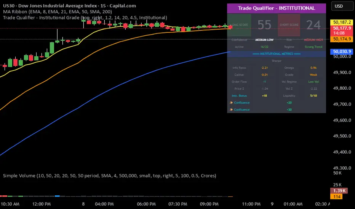Screen dimensions: 355x209
Task: Click the blue 50,030.9 price label
Action: point(342,52)
